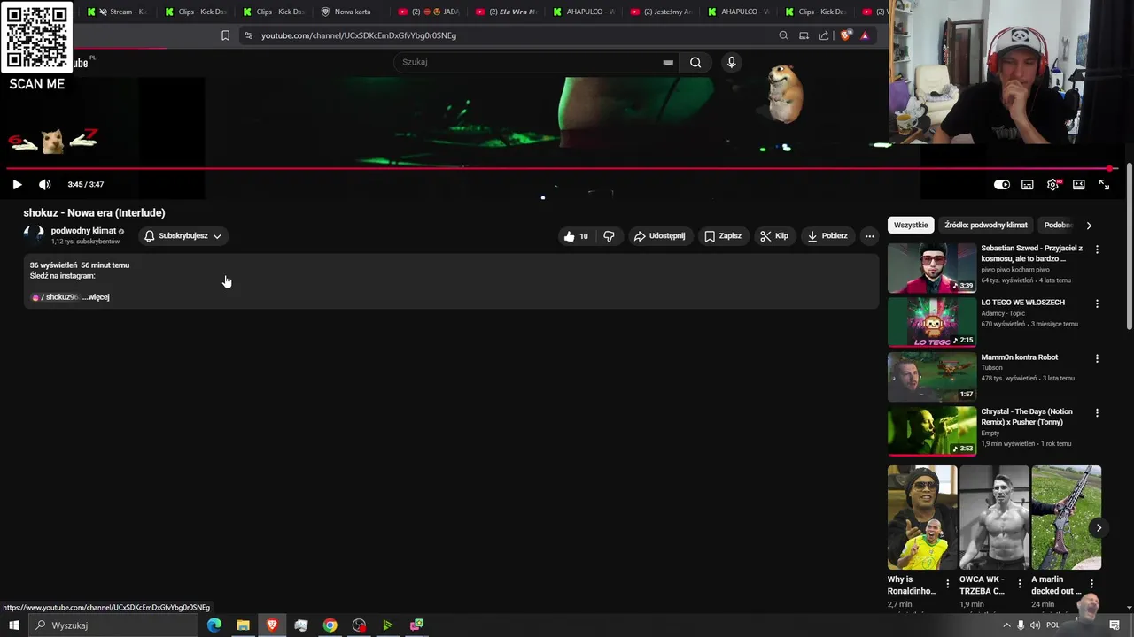Viewport: 1134px width, 637px height.
Task: Switch to the Ela Vira browser tab
Action: (x=505, y=12)
